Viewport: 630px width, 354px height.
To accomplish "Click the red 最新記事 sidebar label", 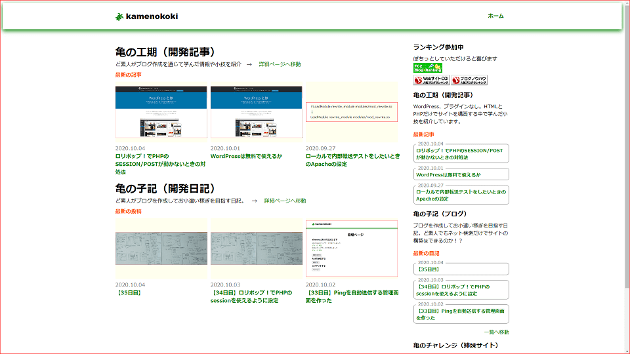I will [x=423, y=134].
